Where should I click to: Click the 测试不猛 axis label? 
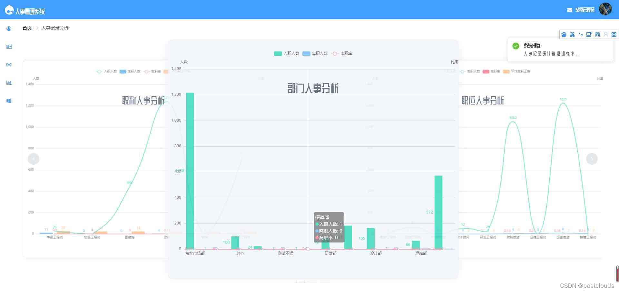(285, 253)
